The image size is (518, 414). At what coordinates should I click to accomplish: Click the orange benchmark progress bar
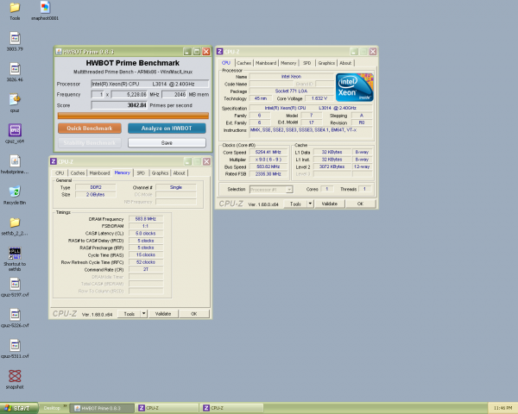pyautogui.click(x=133, y=116)
